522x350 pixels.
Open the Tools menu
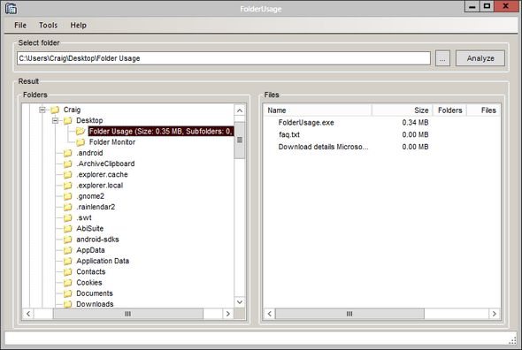[49, 26]
